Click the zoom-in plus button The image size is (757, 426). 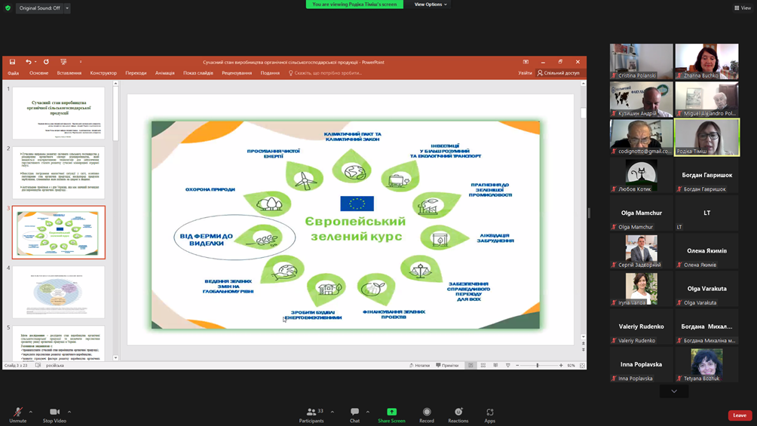coord(561,366)
